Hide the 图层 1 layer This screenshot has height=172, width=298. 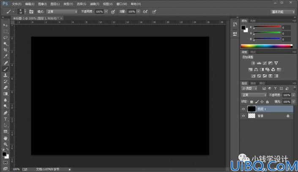(x=243, y=109)
